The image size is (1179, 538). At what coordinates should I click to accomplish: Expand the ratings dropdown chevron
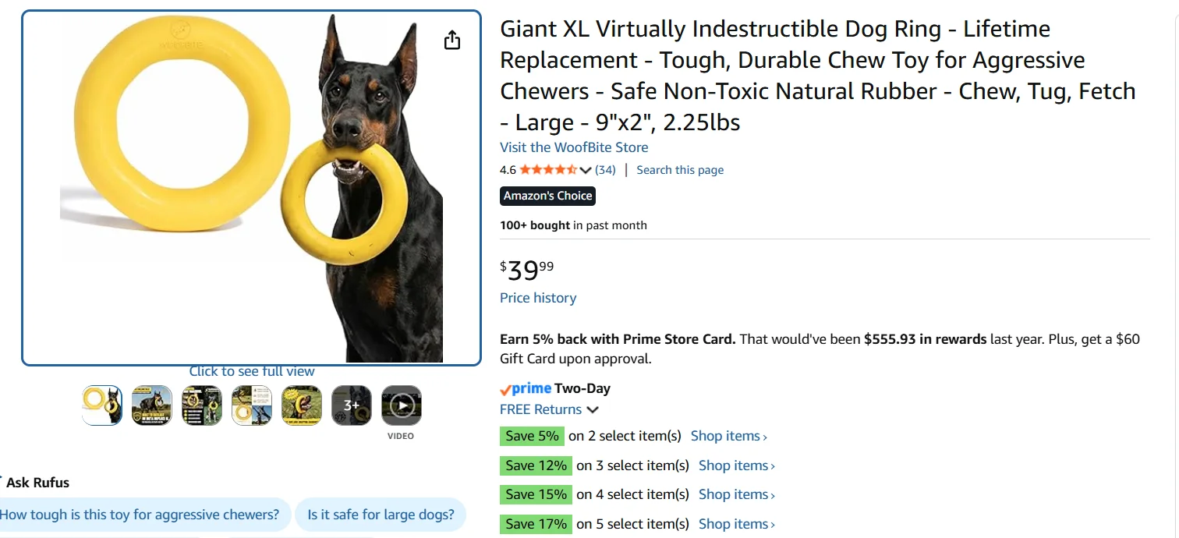(x=586, y=171)
